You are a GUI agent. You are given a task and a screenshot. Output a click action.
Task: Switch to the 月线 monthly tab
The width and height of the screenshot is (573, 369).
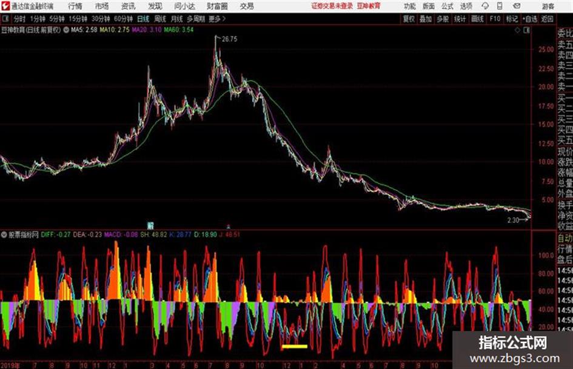(x=177, y=19)
